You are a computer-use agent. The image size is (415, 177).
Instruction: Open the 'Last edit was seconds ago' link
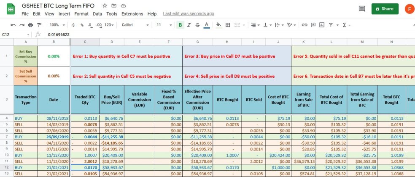188,14
